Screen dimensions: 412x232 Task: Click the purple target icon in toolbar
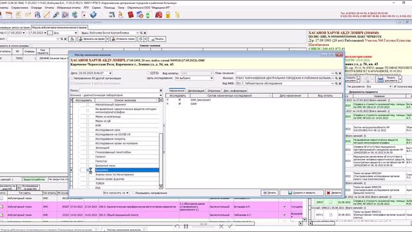tap(65, 15)
